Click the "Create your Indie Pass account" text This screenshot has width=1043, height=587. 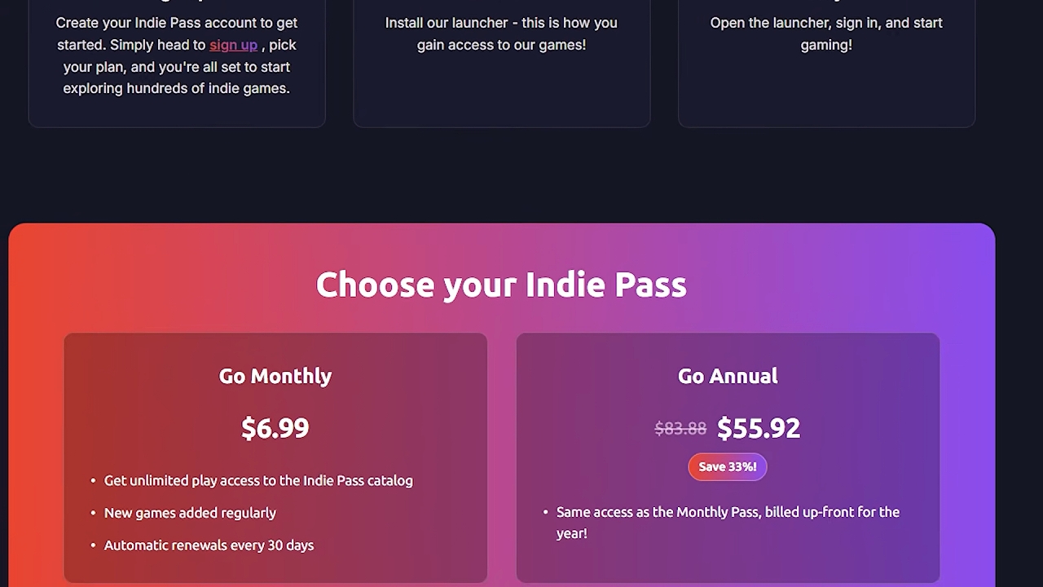click(x=177, y=23)
